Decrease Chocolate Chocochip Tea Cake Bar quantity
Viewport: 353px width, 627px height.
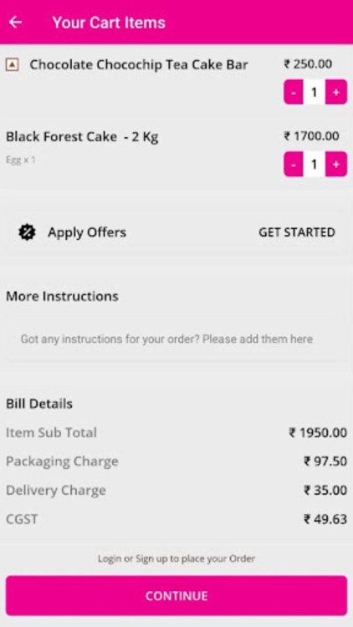coord(294,92)
